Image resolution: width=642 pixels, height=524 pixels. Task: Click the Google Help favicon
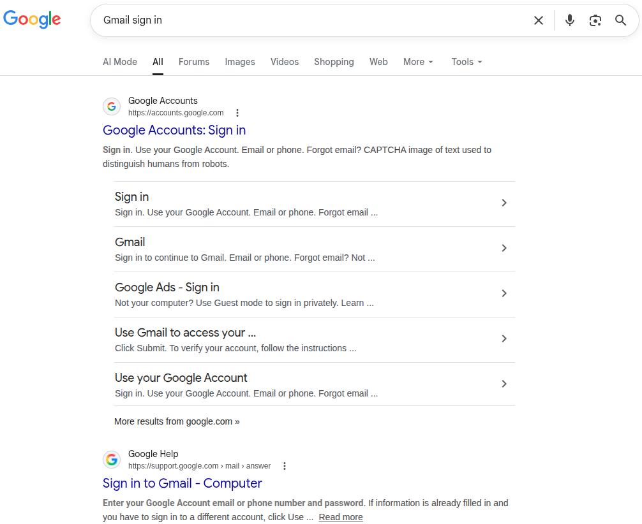pyautogui.click(x=112, y=459)
